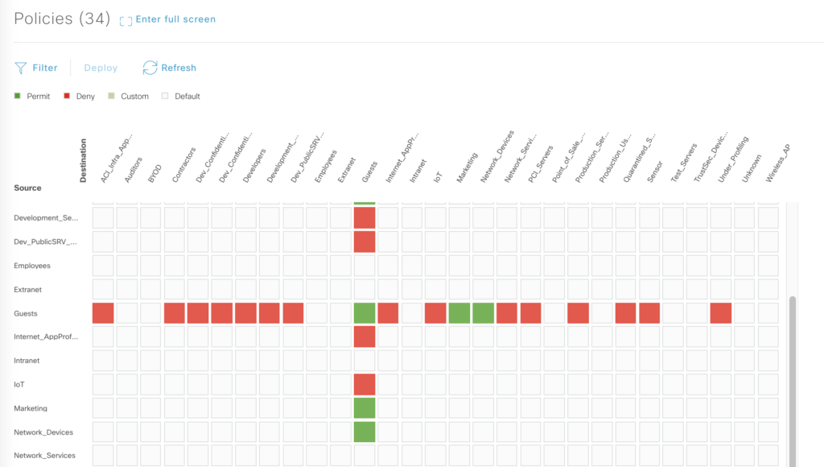Select the Guests to Marketing permit cell
The width and height of the screenshot is (824, 467).
[x=459, y=313]
